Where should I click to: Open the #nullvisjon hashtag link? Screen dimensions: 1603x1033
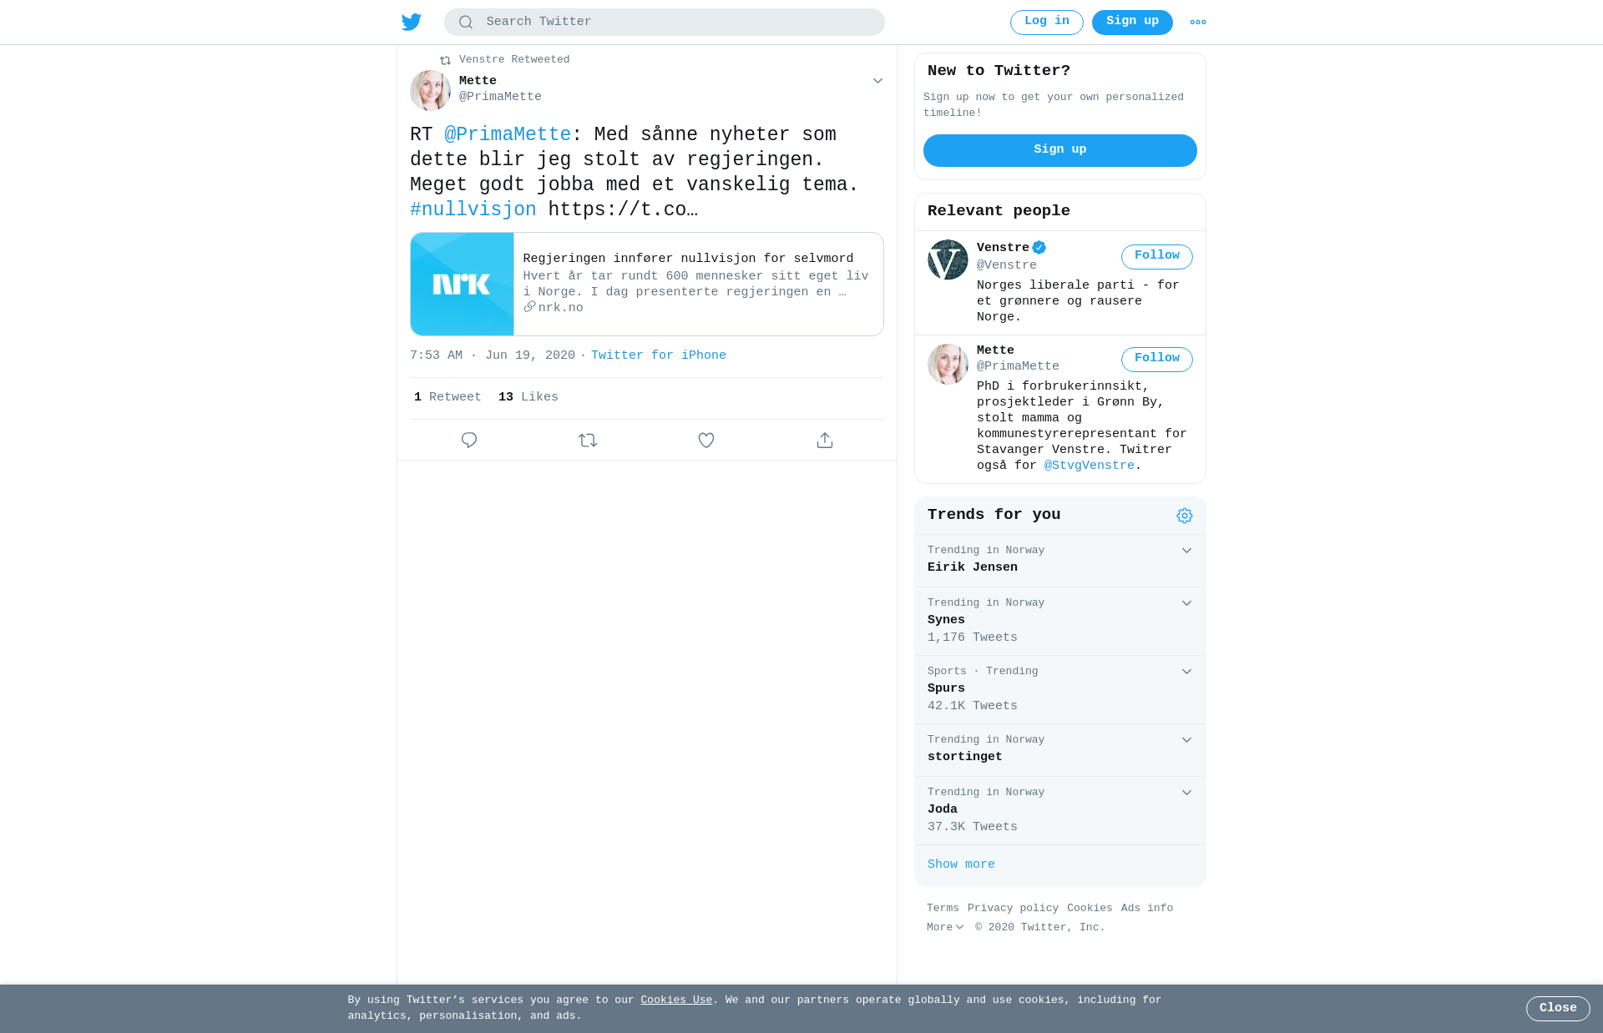pyautogui.click(x=473, y=209)
